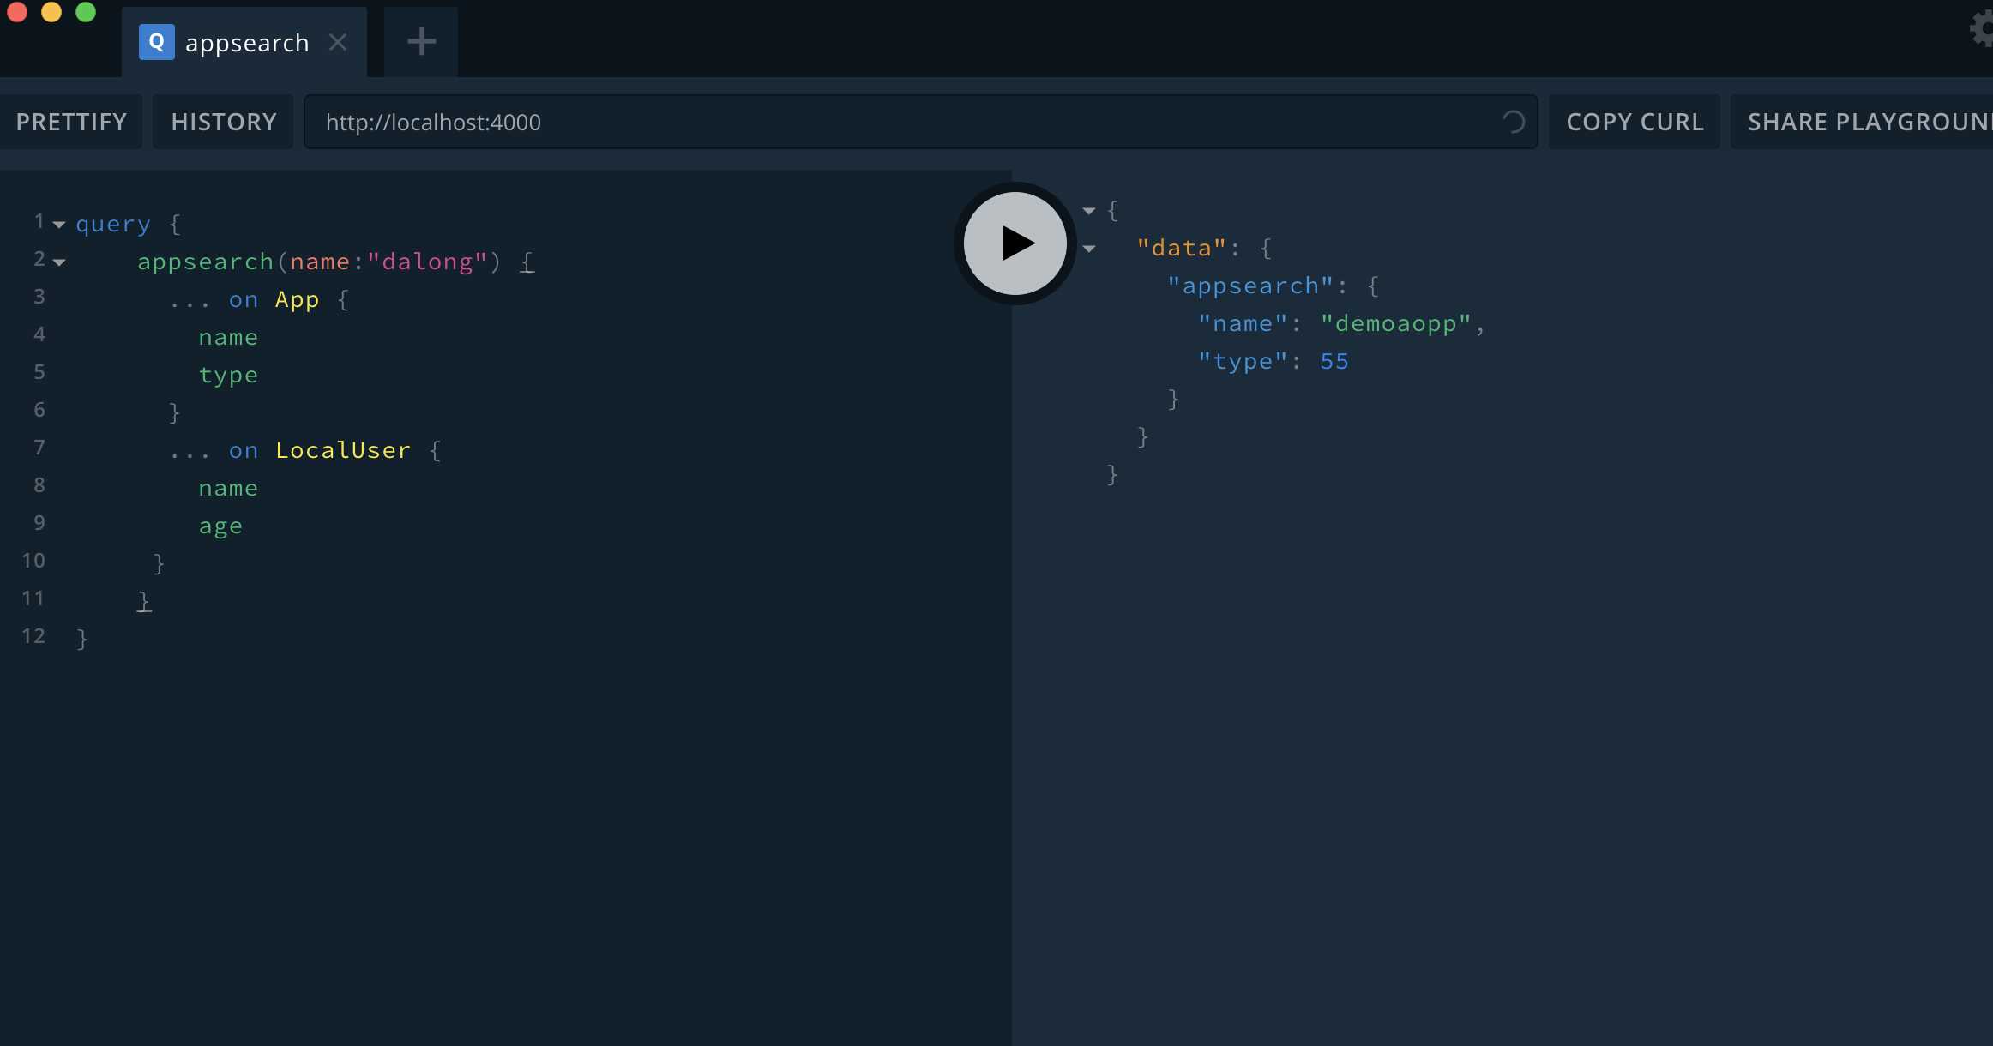
Task: Click the reload icon next to URL
Action: click(1514, 121)
